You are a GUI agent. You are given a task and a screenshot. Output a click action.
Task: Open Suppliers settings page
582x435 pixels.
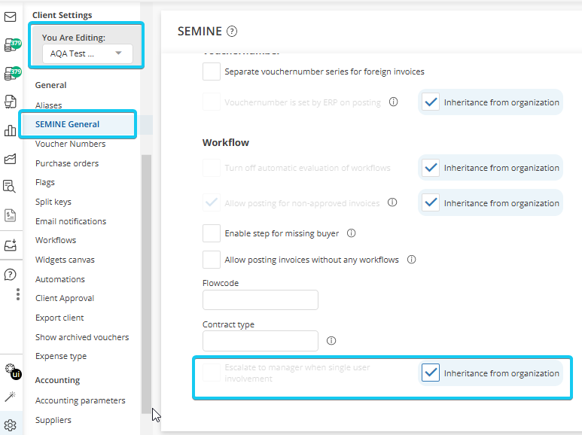[x=53, y=420]
